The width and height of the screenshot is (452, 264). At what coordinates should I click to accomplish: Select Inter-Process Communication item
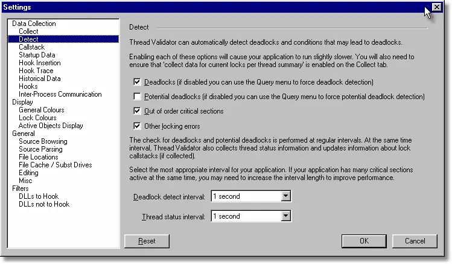[x=60, y=94]
